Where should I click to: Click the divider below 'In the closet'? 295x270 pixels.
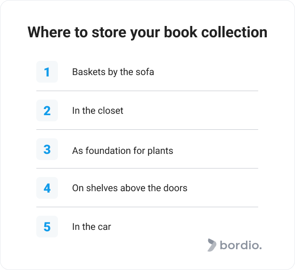pyautogui.click(x=147, y=130)
